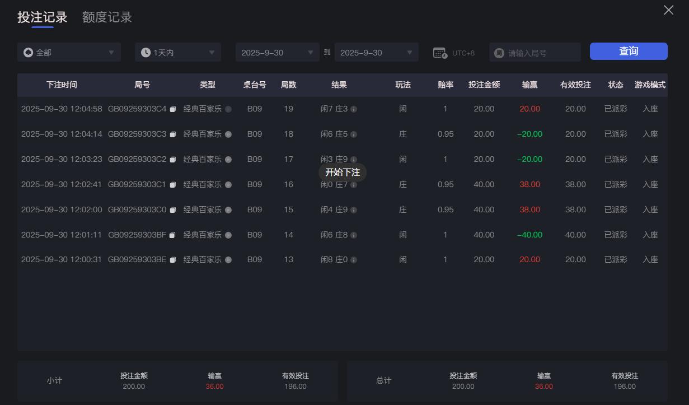
Task: Click the spade icon in the game type filter
Action: tap(28, 52)
